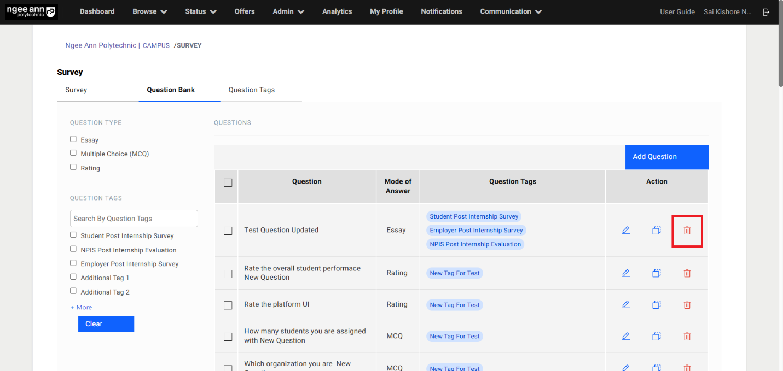The height and width of the screenshot is (371, 783).
Task: Check the Multiple Choice (MCQ) filter
Action: (x=73, y=154)
